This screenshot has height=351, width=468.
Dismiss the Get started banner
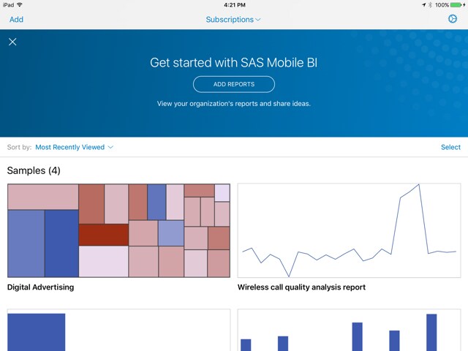[x=12, y=42]
